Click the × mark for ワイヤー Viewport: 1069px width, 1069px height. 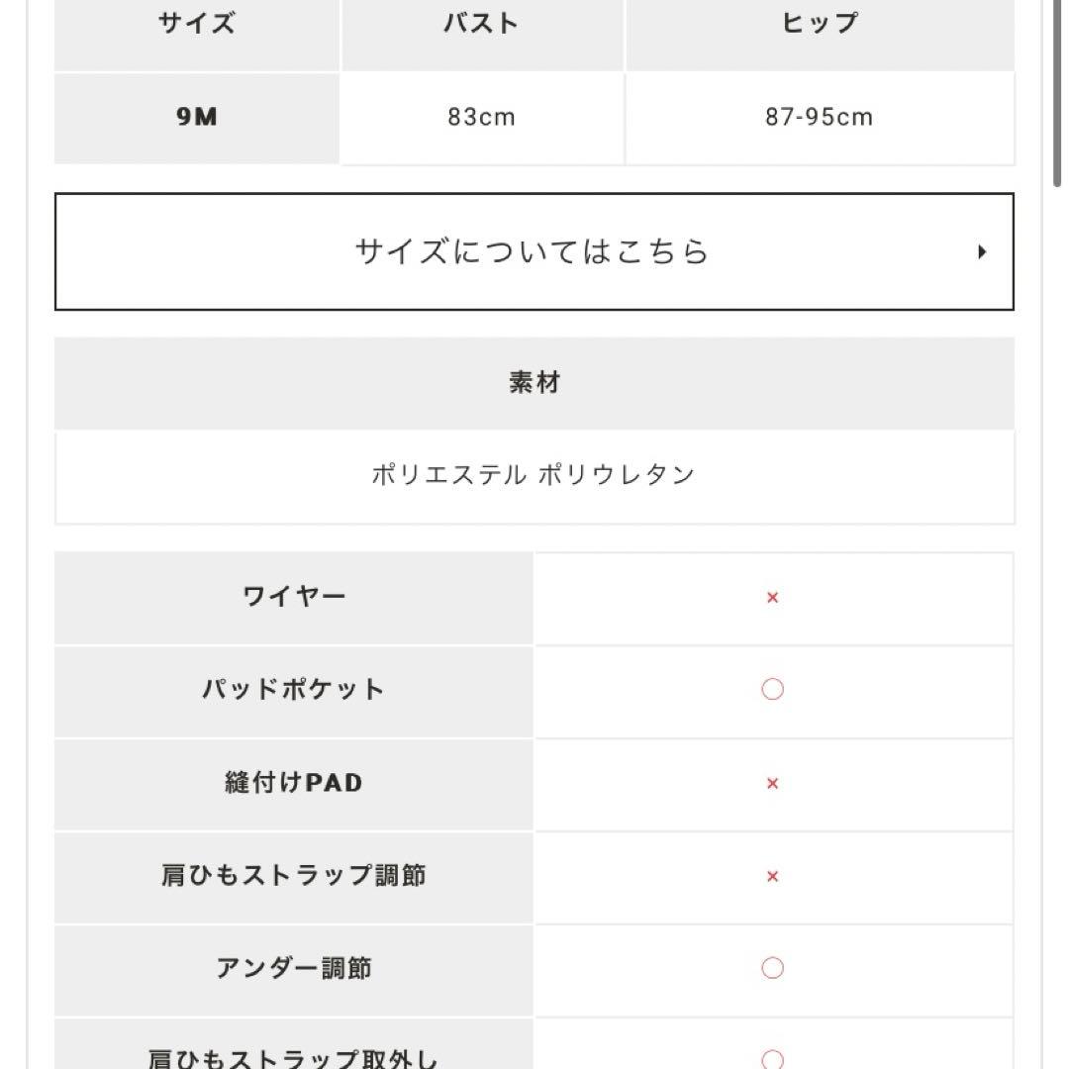771,598
